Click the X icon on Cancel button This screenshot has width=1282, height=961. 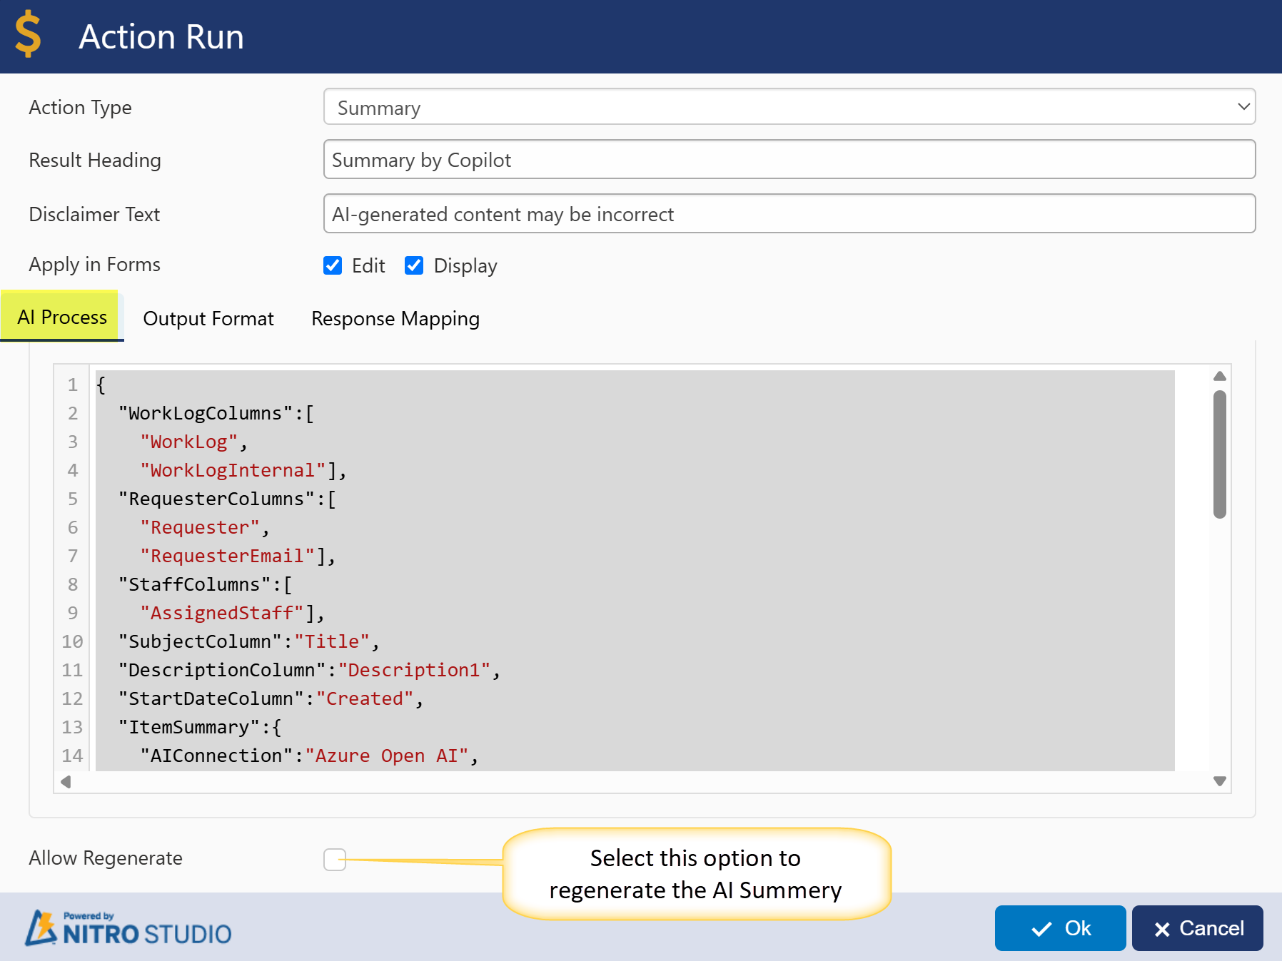click(1161, 929)
